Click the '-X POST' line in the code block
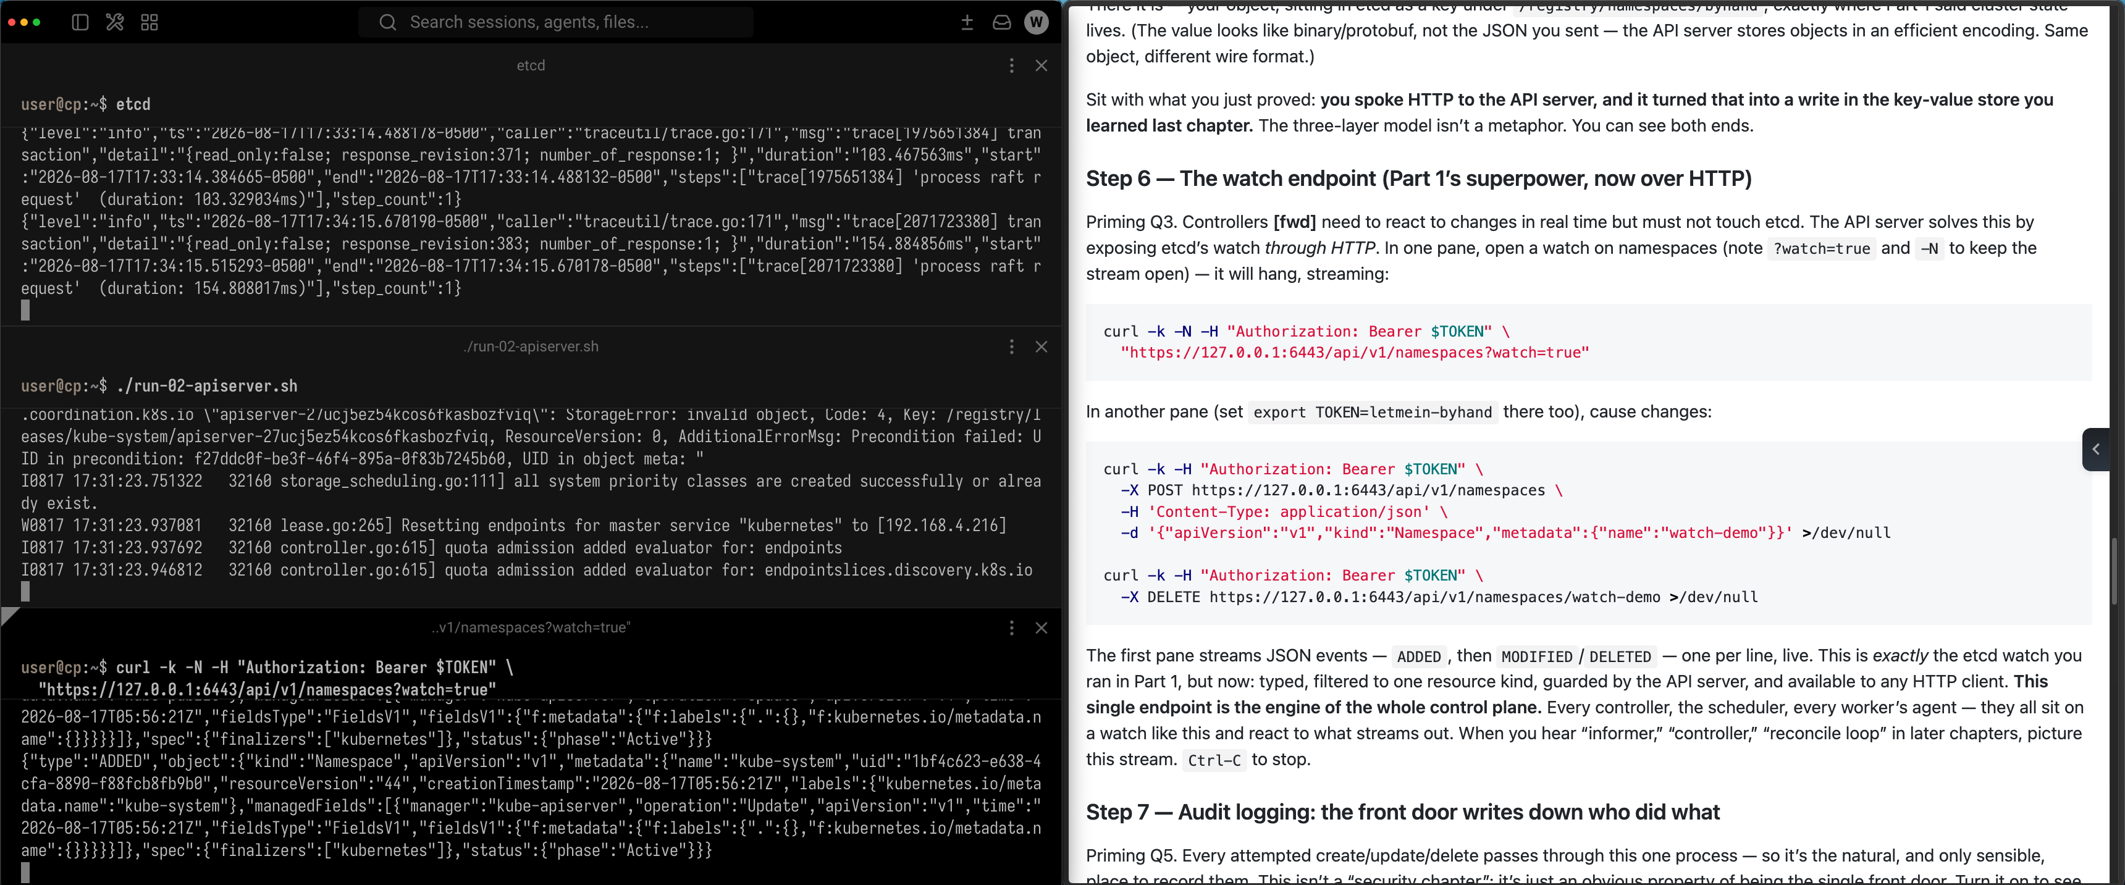Image resolution: width=2125 pixels, height=885 pixels. click(x=1341, y=490)
